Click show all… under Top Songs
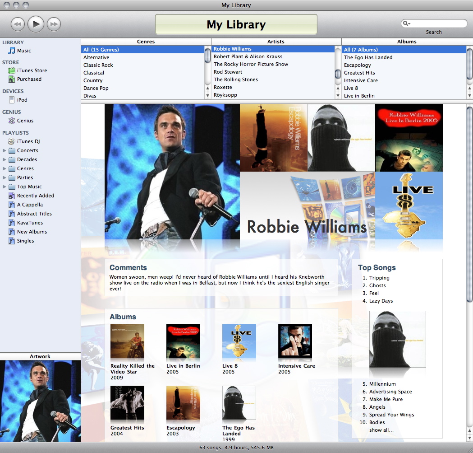Screen dimensions: 473x453 point(381,430)
